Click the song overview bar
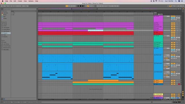 (x=108, y=9)
